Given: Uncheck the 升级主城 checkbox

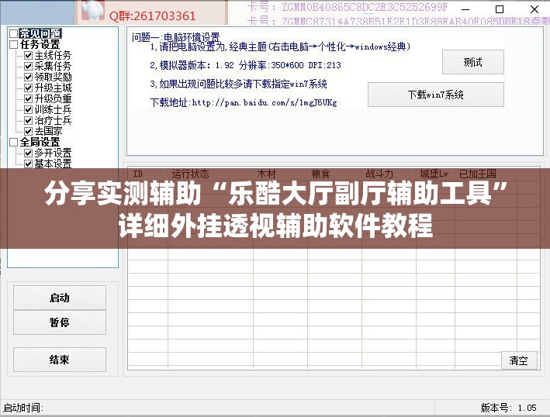Looking at the screenshot, I should point(29,88).
